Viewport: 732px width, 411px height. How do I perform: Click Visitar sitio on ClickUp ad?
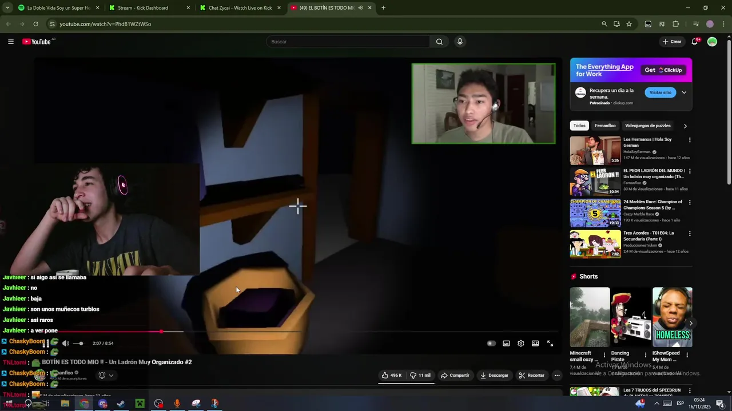[661, 92]
